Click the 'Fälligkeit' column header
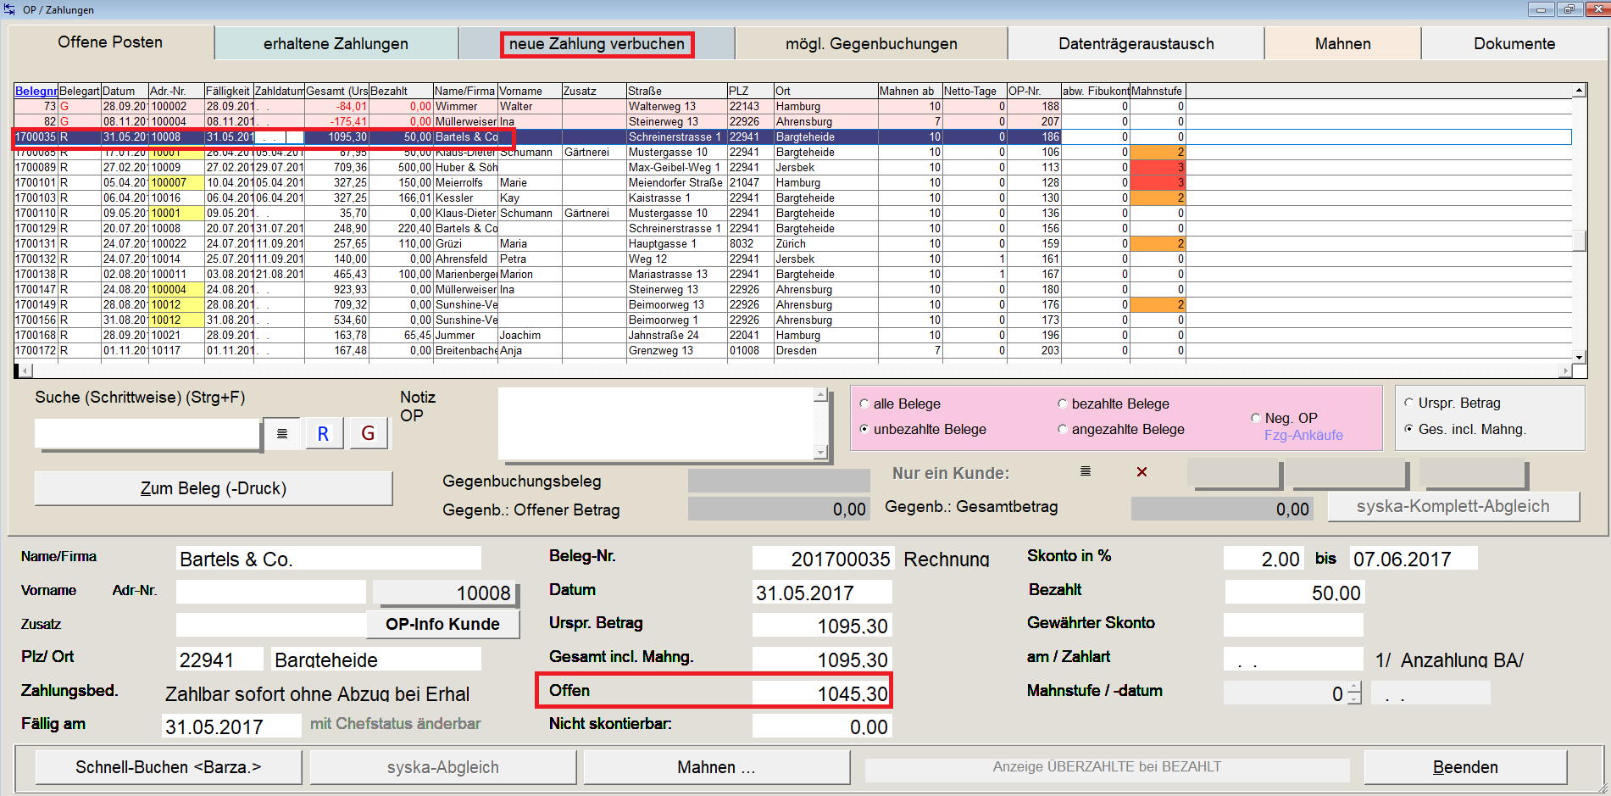 [x=229, y=91]
